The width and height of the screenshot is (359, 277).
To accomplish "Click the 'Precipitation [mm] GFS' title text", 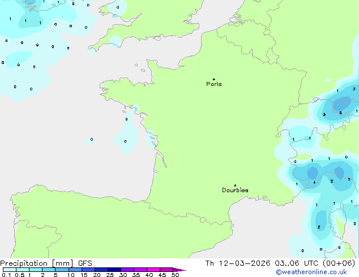I will point(46,263).
